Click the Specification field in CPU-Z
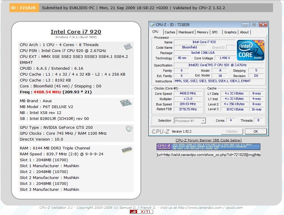Viewport: 284px width, 215px height. coord(219,65)
